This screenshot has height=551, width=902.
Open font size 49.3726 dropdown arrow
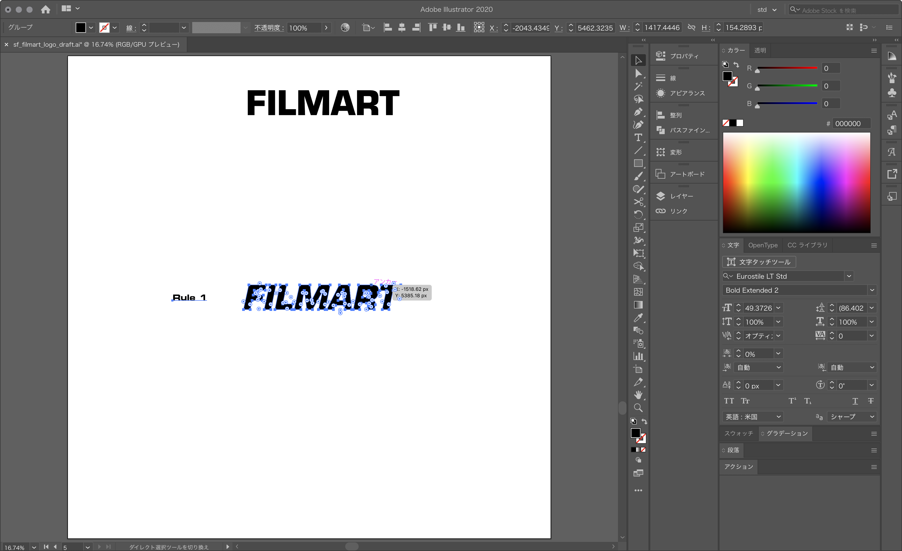pos(778,308)
